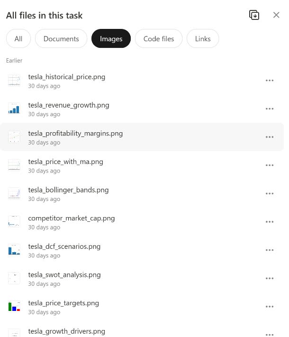Click the tesla_dcf_scenarios.png thumbnail
The image size is (289, 337).
[14, 250]
